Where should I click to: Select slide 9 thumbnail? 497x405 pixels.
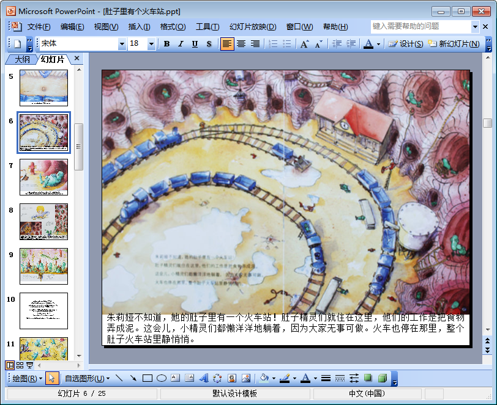43,266
